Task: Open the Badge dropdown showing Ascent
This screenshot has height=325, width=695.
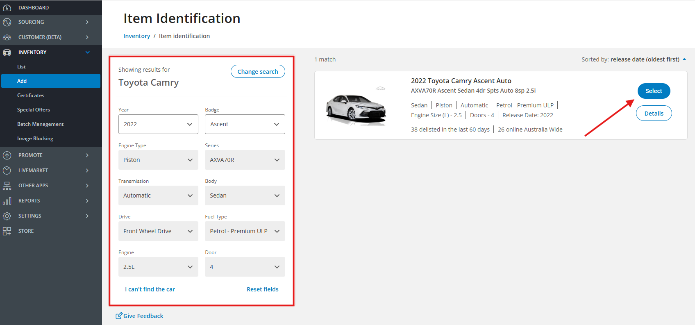Action: (x=245, y=124)
